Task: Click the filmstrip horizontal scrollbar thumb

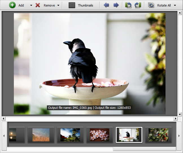Action: pos(145,149)
